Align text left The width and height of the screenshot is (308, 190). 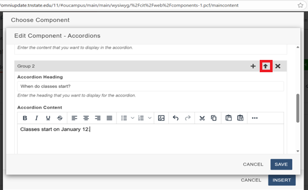(x=74, y=118)
